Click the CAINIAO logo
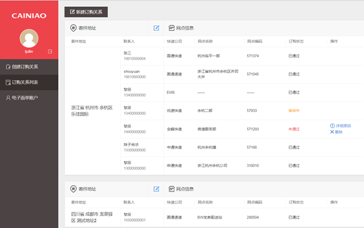The image size is (364, 228). (x=29, y=16)
